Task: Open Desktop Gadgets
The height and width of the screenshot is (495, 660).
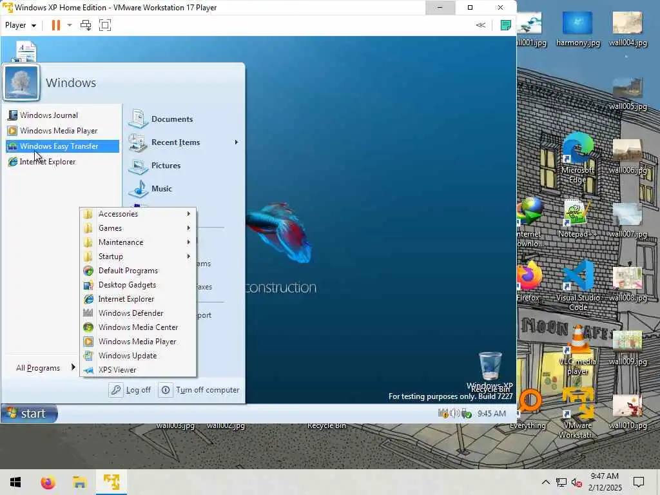Action: 138,285
